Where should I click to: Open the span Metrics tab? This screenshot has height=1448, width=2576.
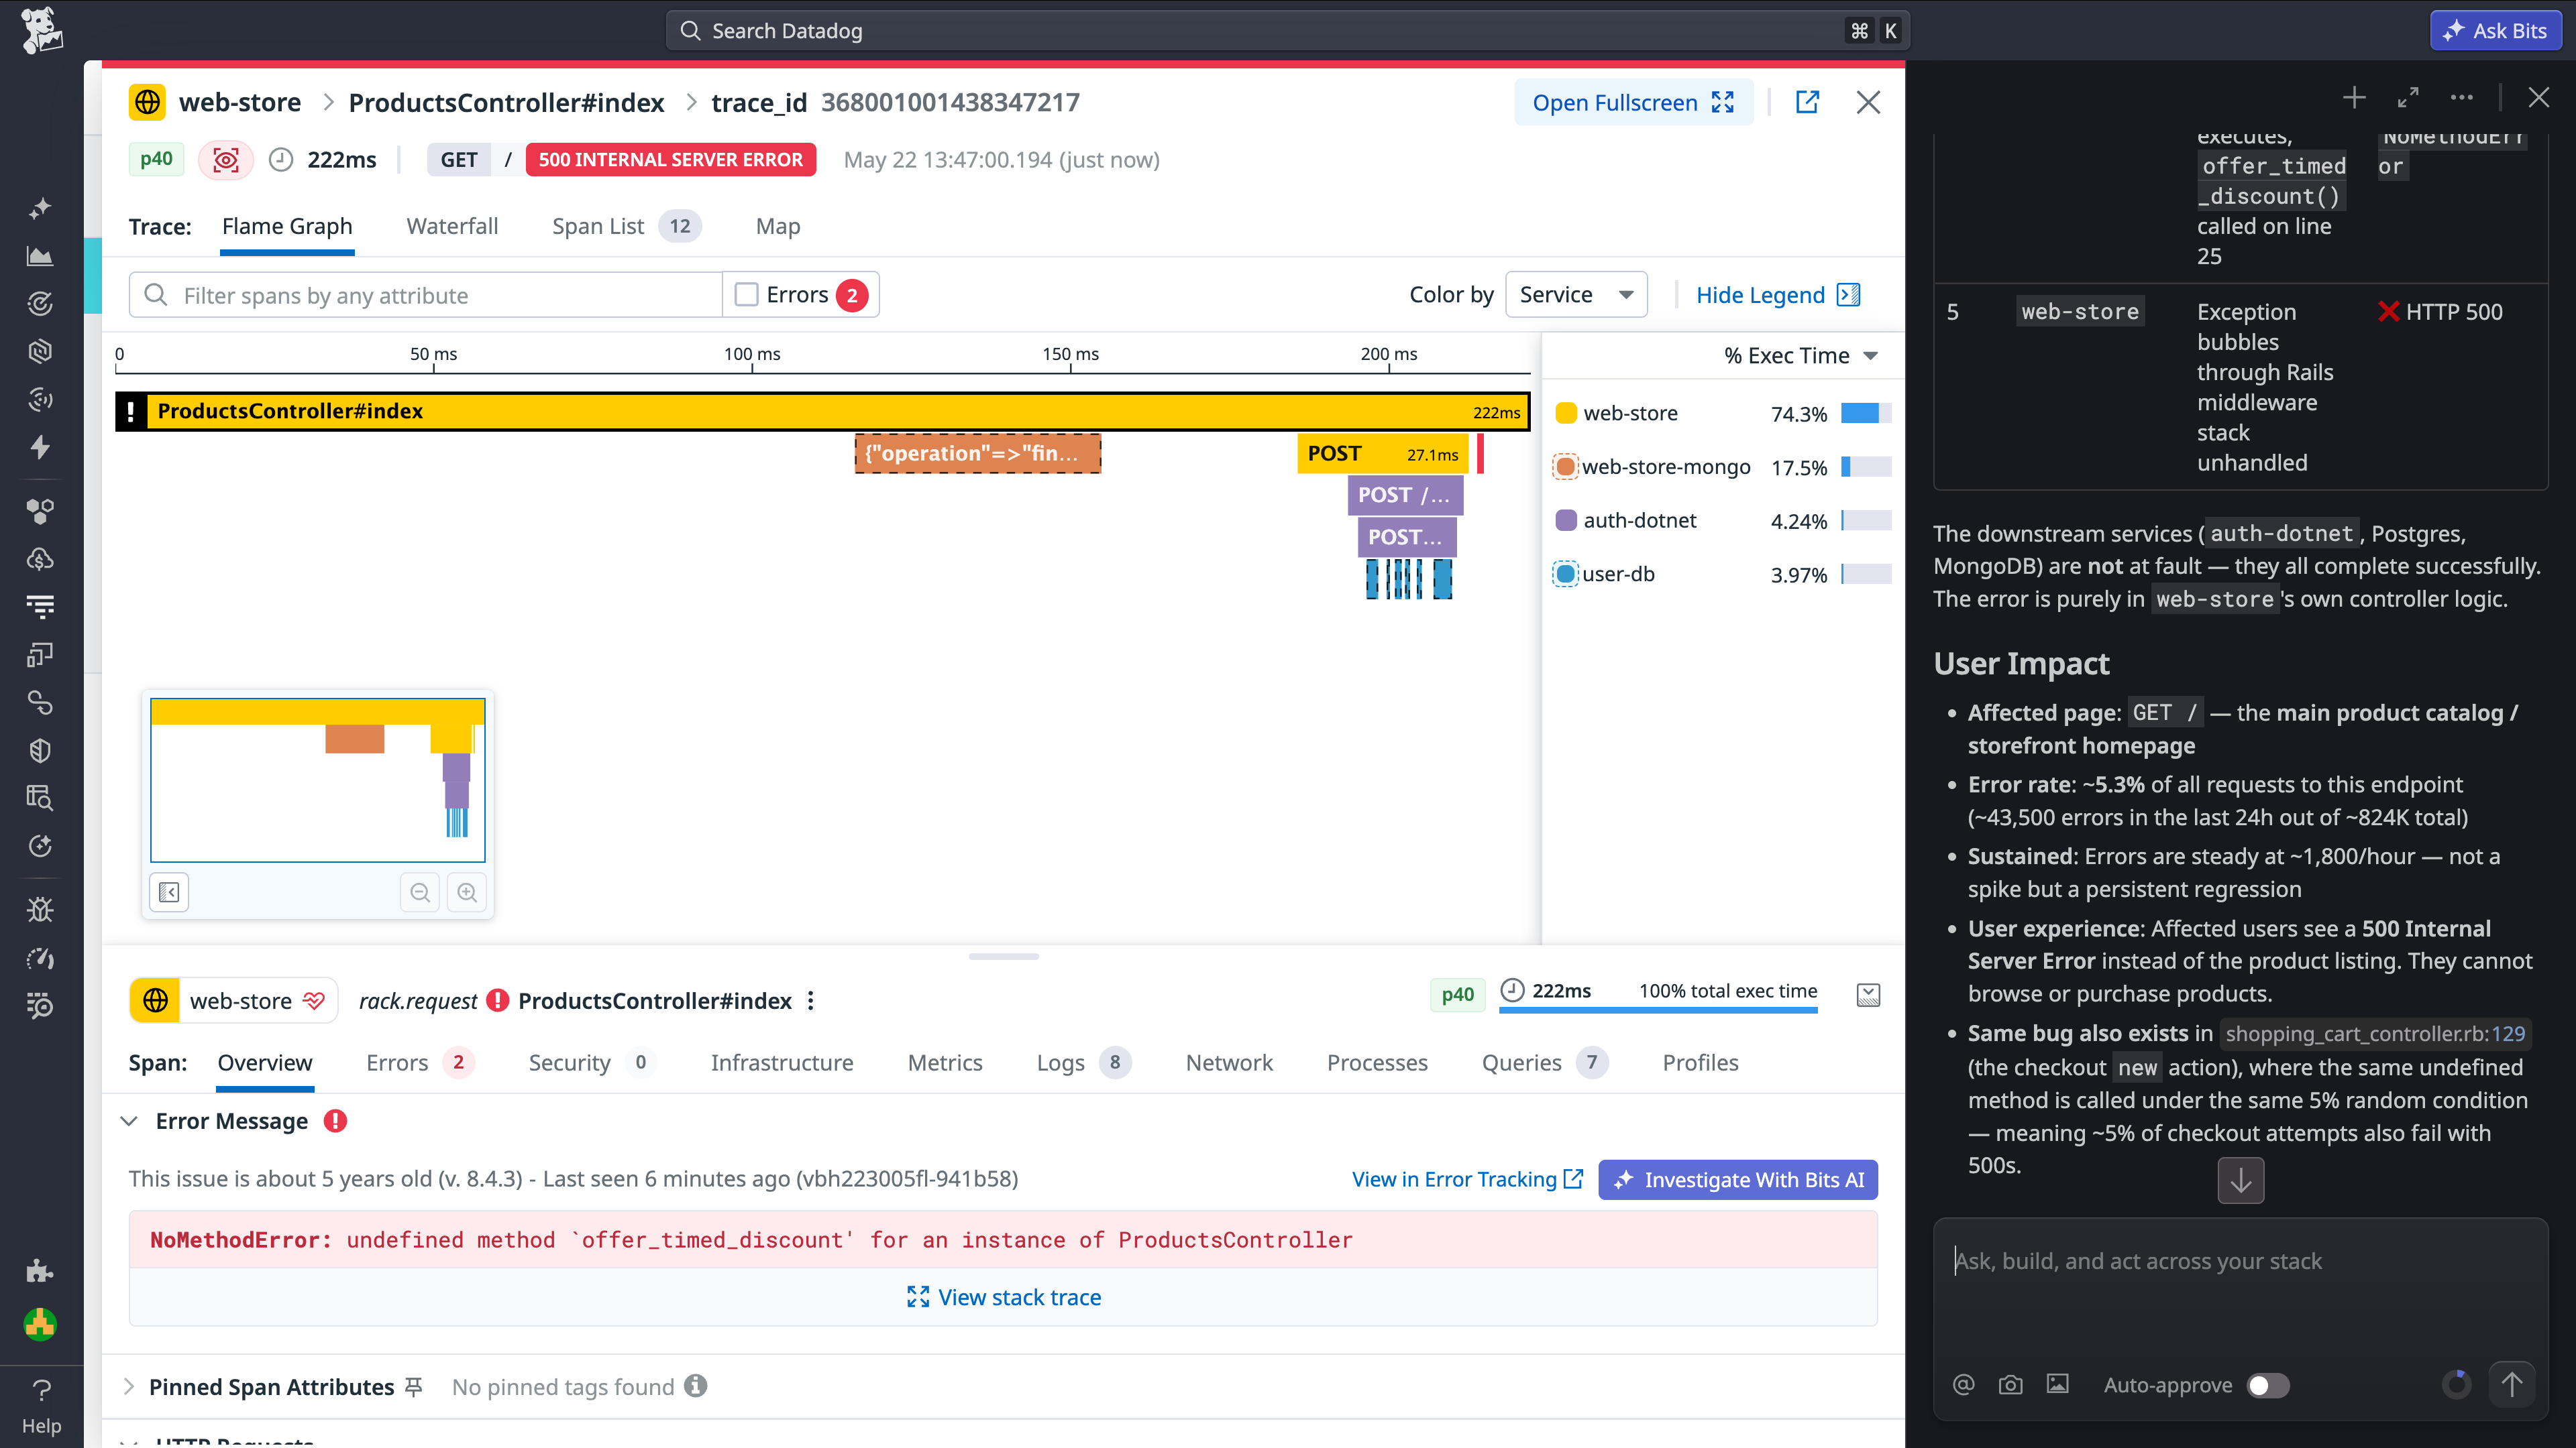pos(945,1063)
